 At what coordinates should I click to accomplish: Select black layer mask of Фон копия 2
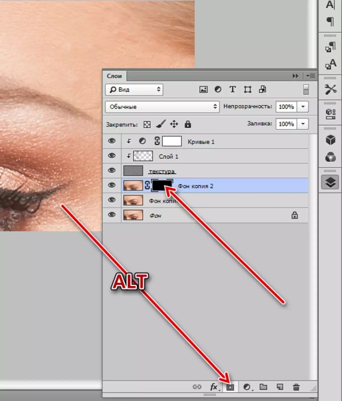click(162, 186)
